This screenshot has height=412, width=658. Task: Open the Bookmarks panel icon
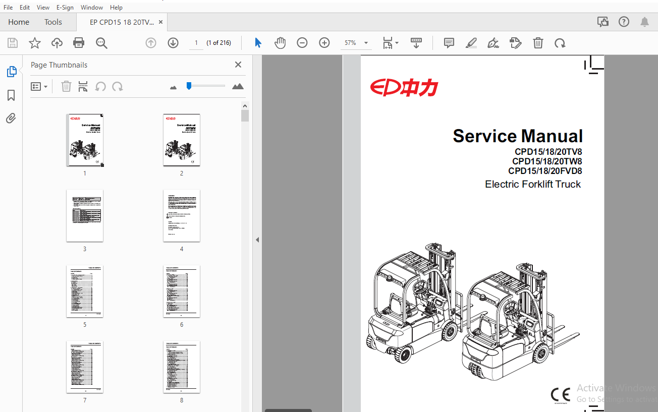[x=11, y=95]
